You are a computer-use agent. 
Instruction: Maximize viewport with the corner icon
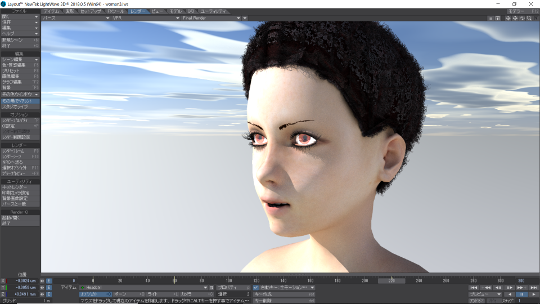[536, 18]
